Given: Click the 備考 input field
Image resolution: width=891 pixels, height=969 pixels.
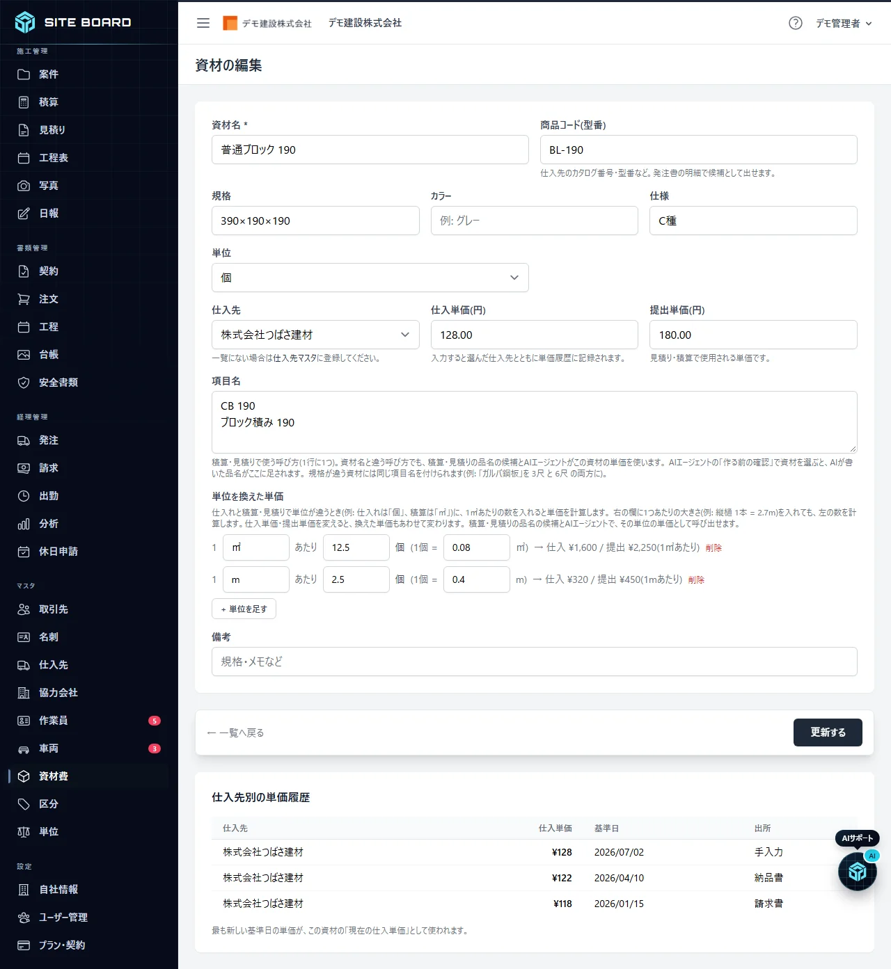Looking at the screenshot, I should [x=535, y=662].
